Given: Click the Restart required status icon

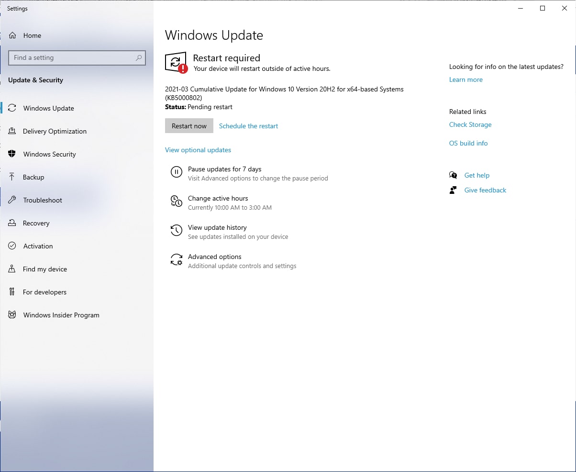Looking at the screenshot, I should click(x=176, y=62).
